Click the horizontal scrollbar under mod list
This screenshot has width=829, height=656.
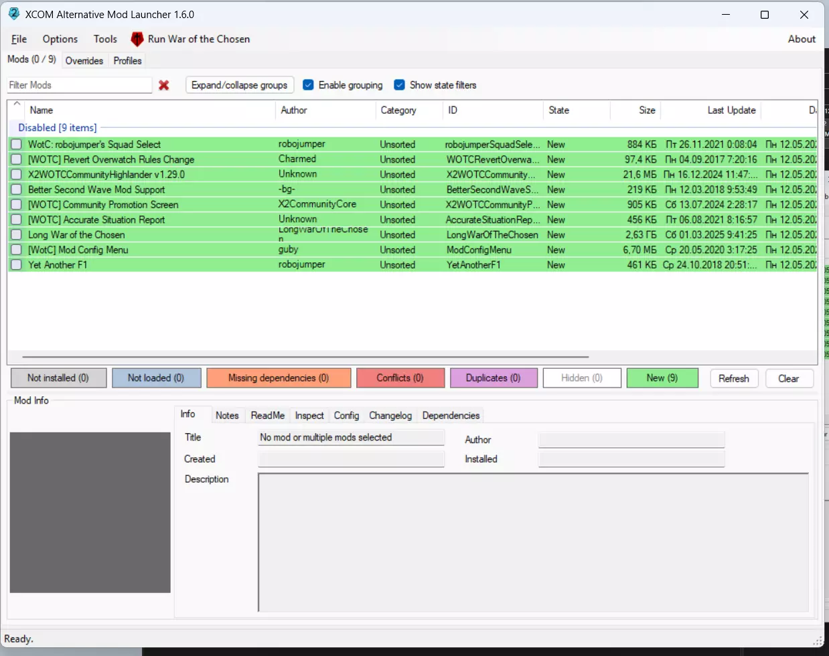(x=305, y=357)
